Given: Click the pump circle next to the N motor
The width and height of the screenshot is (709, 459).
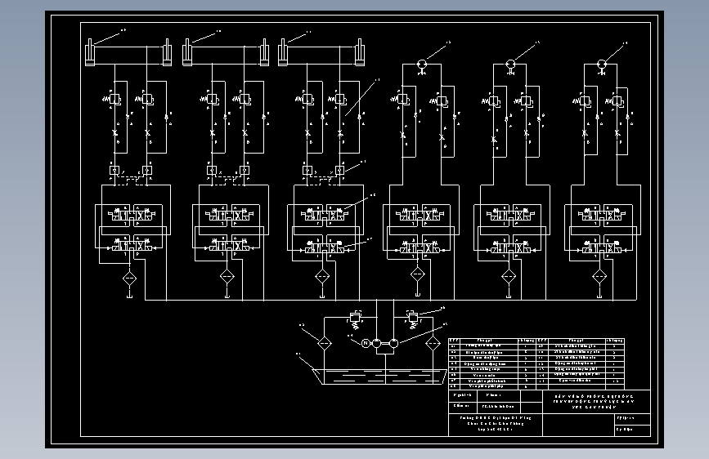Looking at the screenshot, I should click(376, 343).
